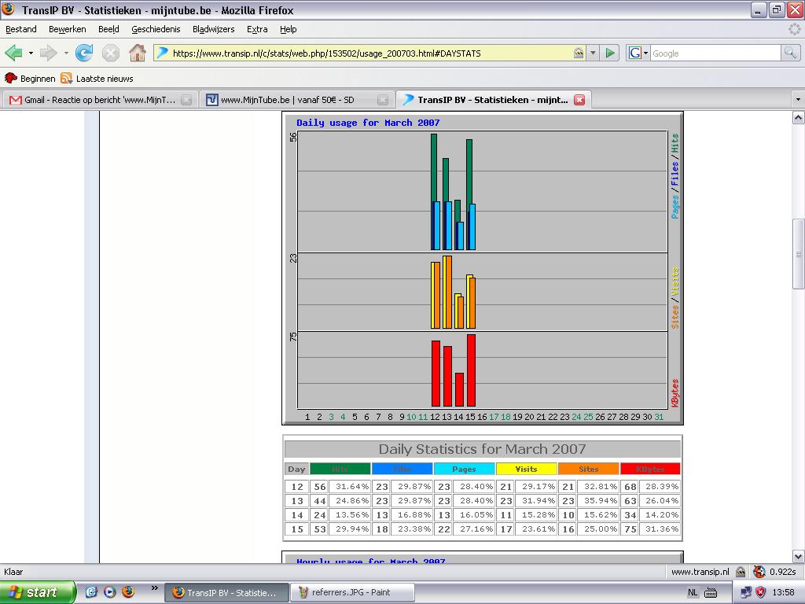The width and height of the screenshot is (805, 604).
Task: Click the Day 12 cell in the table
Action: pyautogui.click(x=296, y=487)
